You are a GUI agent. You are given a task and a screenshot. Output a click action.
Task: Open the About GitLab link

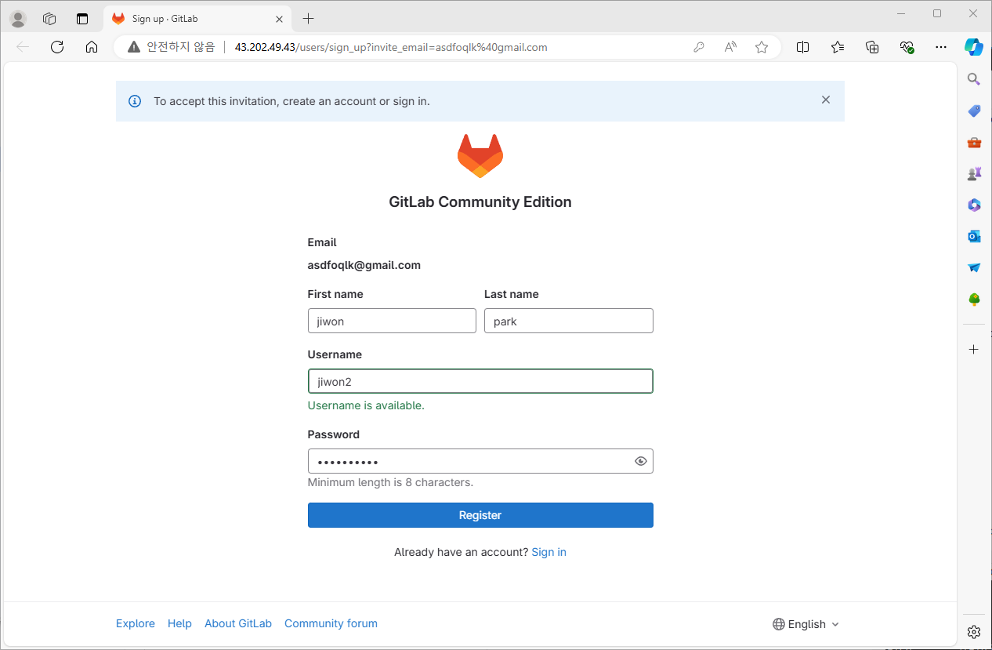point(238,623)
